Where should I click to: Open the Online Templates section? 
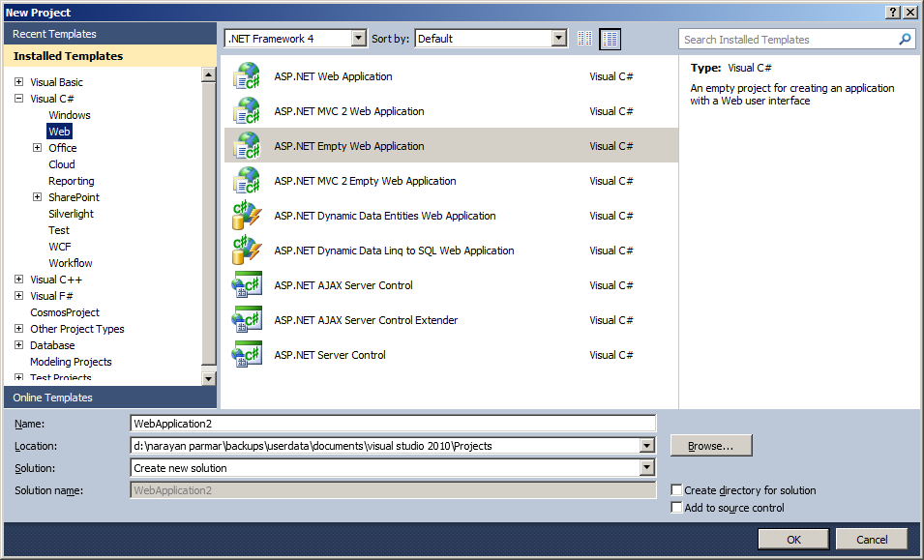tap(110, 398)
